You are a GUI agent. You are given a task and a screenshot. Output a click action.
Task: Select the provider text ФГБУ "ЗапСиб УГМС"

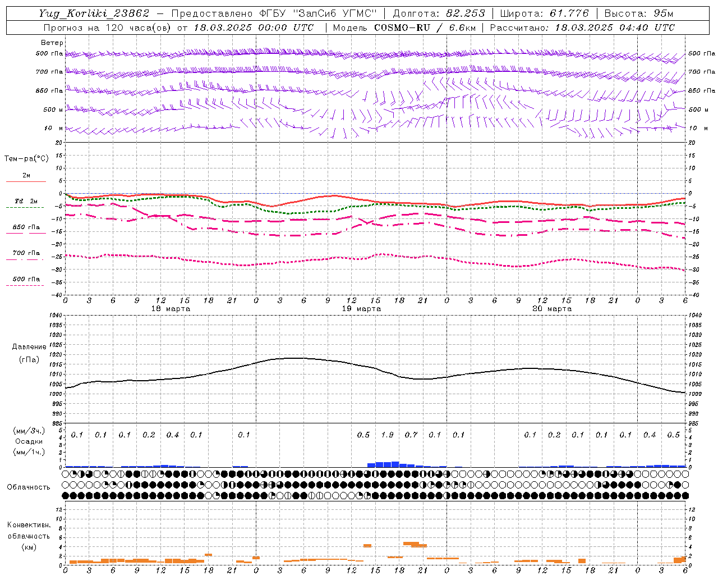coord(318,13)
